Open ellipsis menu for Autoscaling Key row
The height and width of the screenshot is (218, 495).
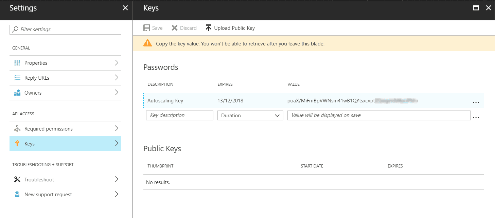pyautogui.click(x=476, y=102)
